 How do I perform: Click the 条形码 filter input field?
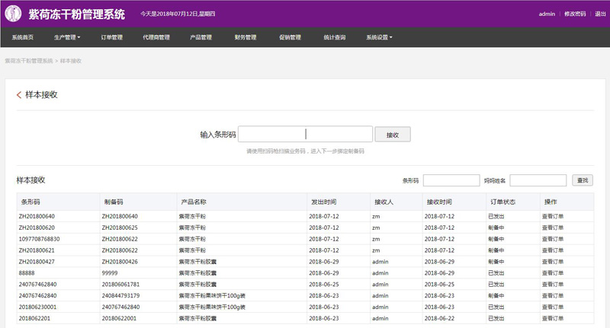click(451, 180)
